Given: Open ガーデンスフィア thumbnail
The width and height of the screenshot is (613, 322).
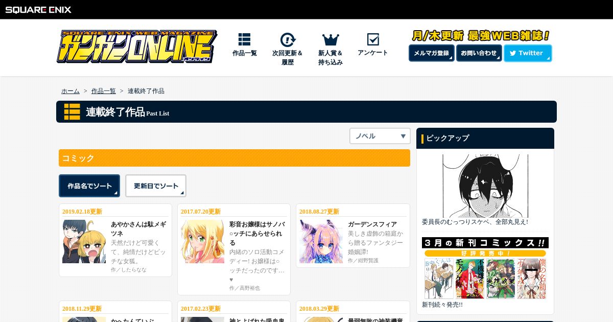Looking at the screenshot, I should [x=321, y=242].
